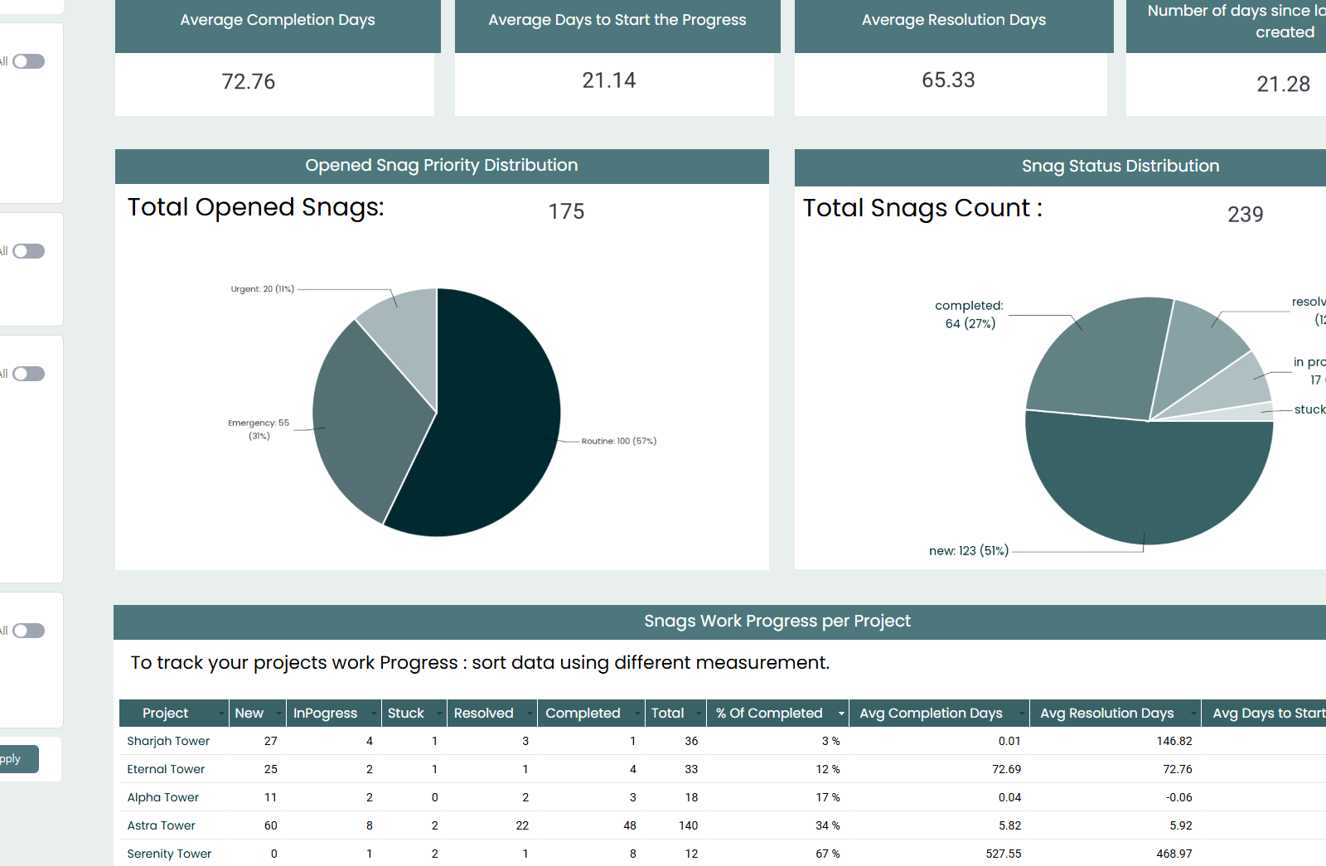Select the Astra Tower project row
The width and height of the screenshot is (1326, 866).
(x=162, y=825)
